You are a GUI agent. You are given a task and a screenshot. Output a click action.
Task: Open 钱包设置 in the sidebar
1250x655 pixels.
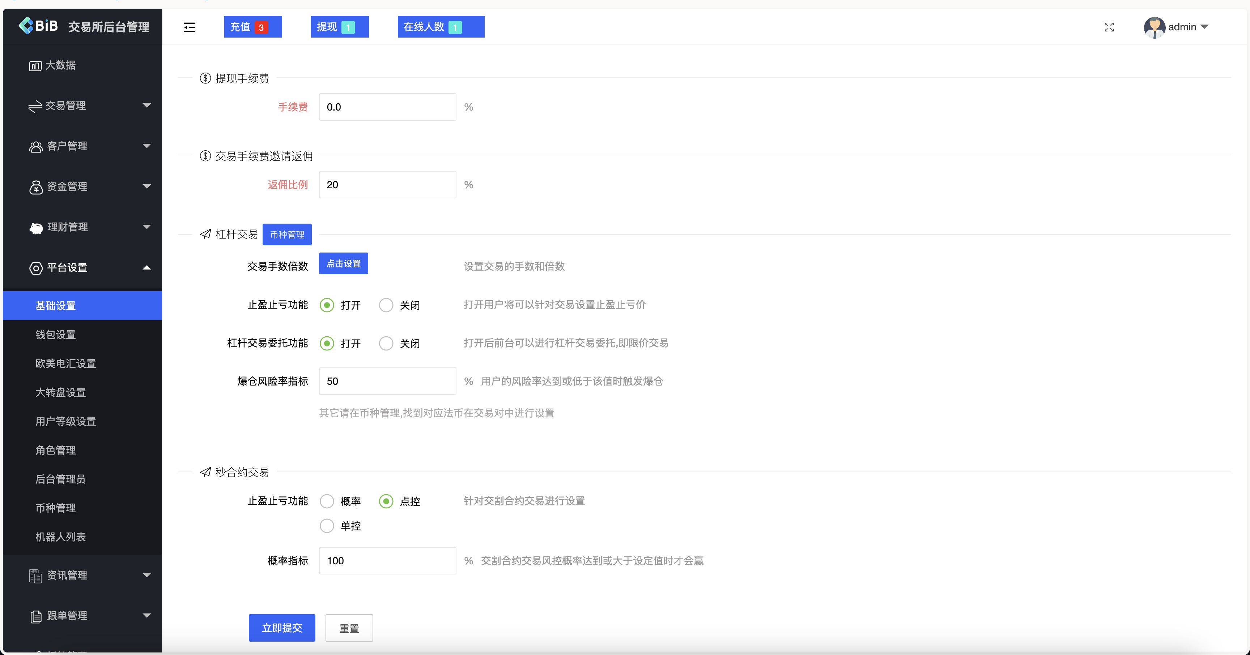coord(82,335)
